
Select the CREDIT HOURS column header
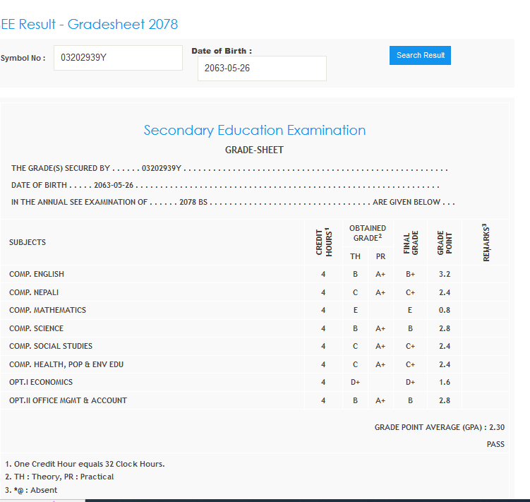(323, 241)
